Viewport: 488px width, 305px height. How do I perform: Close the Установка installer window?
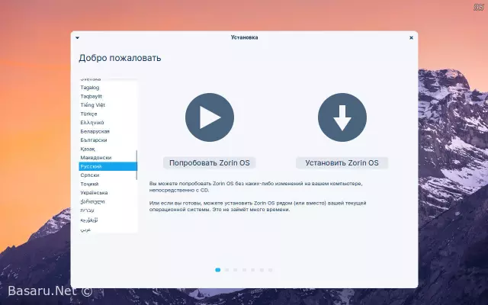[411, 37]
